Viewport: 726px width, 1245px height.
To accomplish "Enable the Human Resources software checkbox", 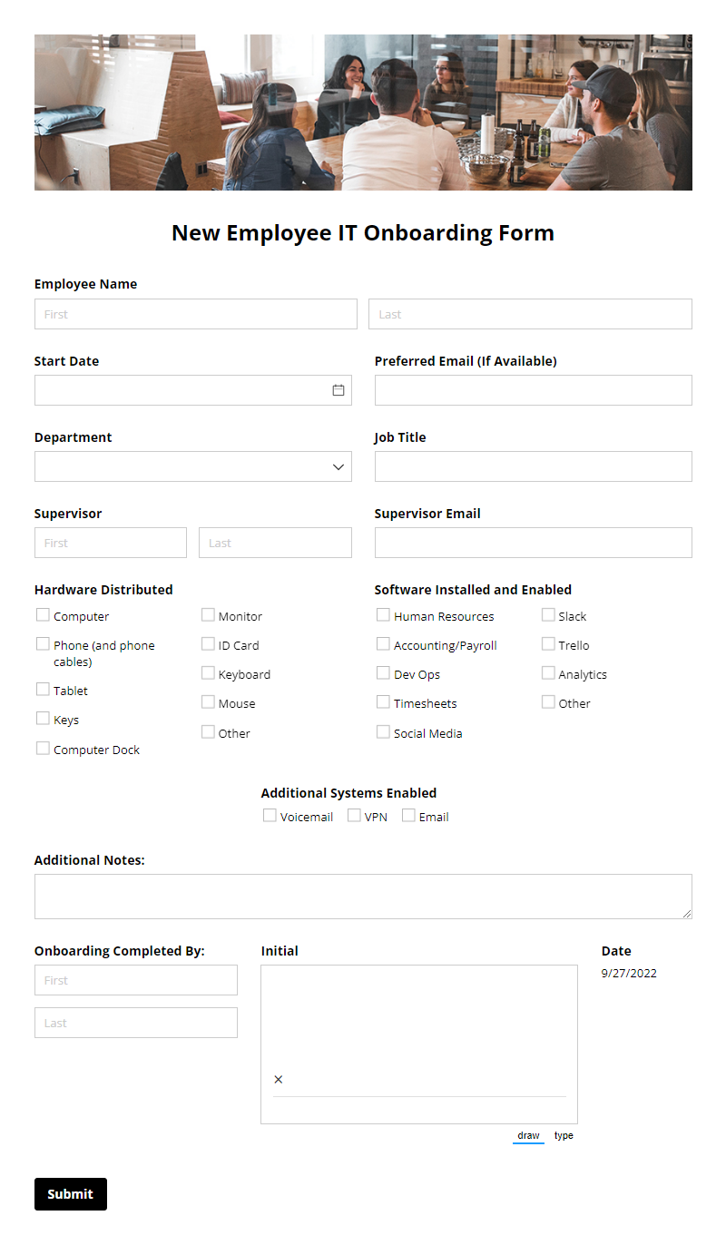I will (x=383, y=614).
